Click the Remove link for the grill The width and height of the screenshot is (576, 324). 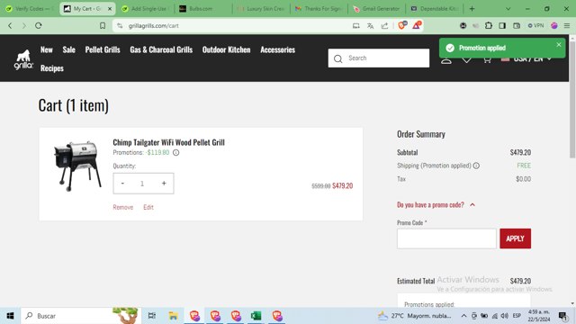pos(123,207)
